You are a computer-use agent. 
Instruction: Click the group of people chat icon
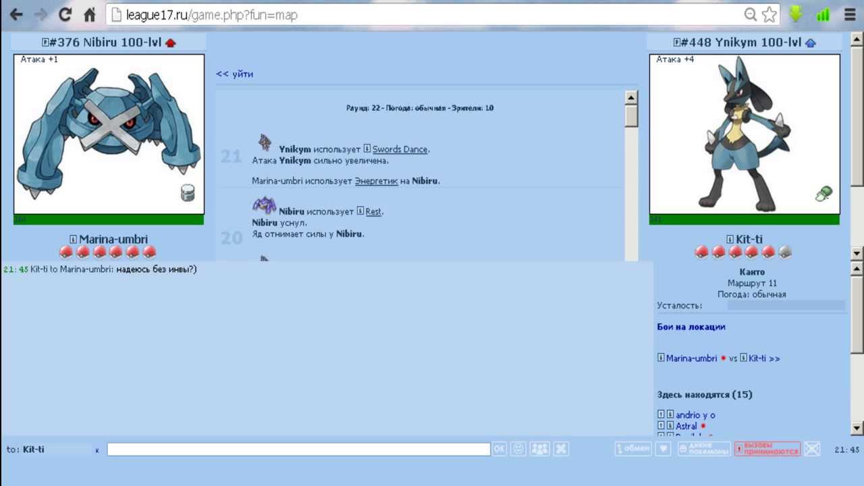pos(539,449)
